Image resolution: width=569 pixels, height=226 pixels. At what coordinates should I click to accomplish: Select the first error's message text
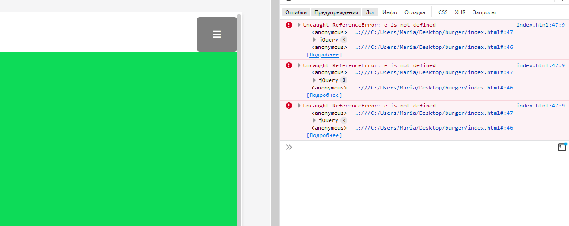369,25
